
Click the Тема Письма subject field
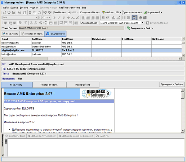tap(71, 28)
